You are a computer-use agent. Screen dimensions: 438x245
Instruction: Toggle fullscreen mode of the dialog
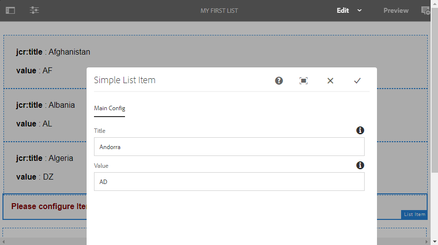click(x=303, y=81)
